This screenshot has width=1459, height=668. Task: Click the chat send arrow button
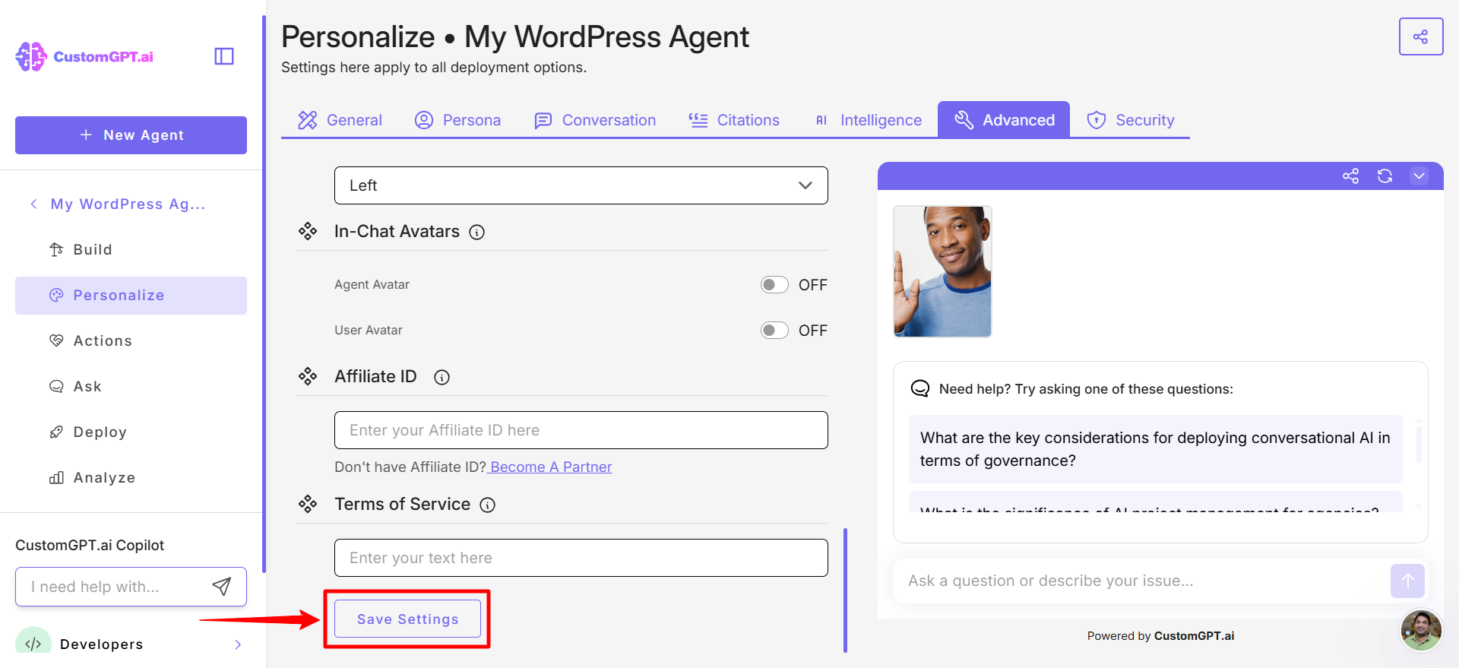[1407, 581]
